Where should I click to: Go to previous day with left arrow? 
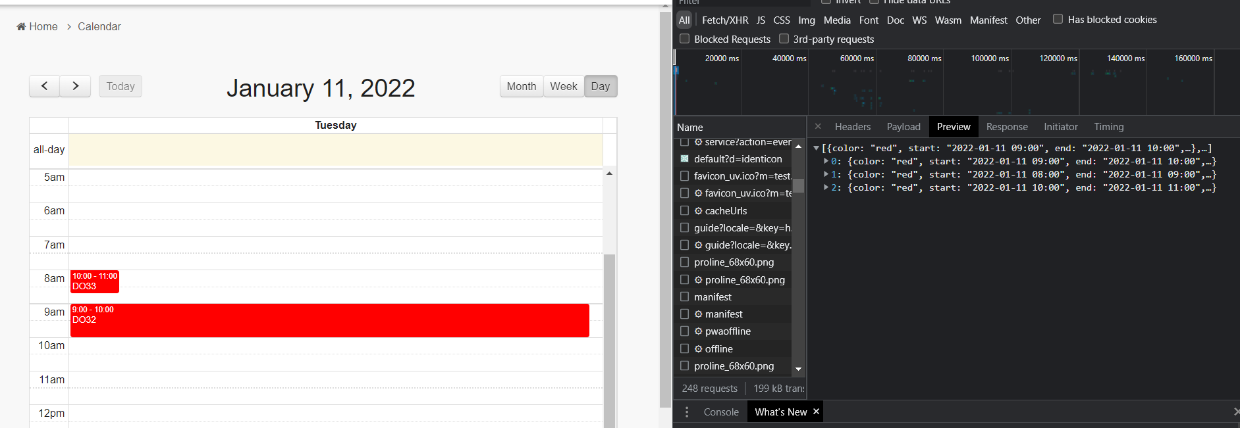(x=44, y=86)
